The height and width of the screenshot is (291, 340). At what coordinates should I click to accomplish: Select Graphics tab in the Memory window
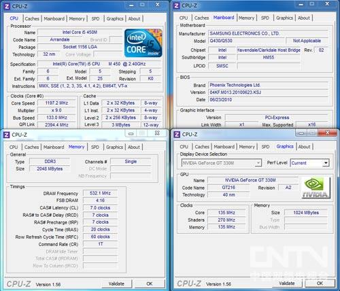(x=114, y=147)
